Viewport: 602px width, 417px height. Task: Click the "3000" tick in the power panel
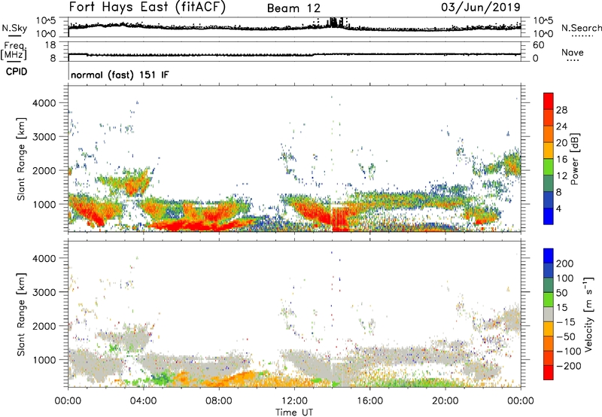tap(44, 137)
